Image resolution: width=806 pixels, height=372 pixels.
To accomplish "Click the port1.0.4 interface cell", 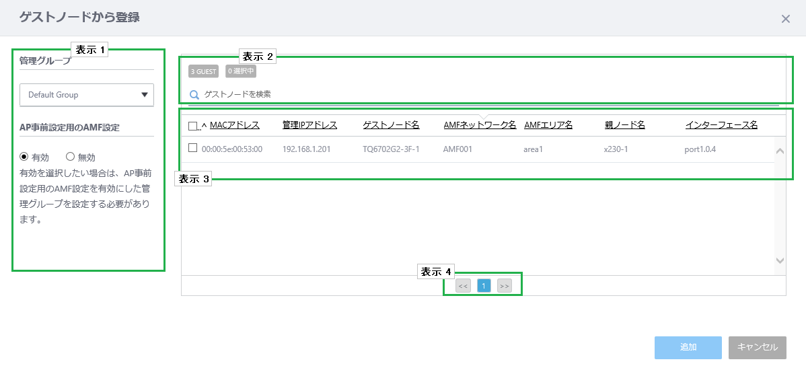I will point(700,149).
